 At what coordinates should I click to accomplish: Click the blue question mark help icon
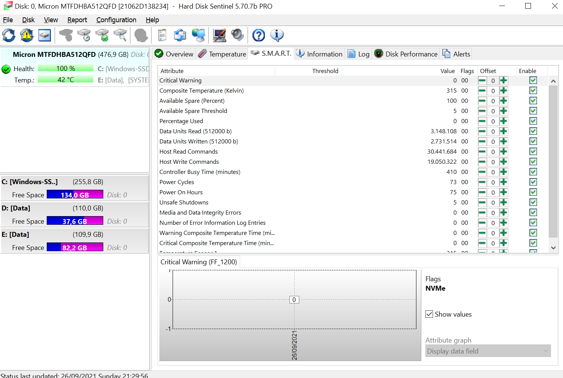point(259,35)
